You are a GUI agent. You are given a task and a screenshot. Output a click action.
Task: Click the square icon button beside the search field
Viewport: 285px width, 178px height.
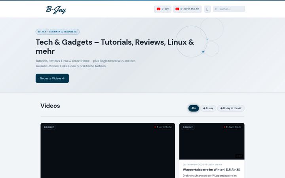pyautogui.click(x=207, y=9)
